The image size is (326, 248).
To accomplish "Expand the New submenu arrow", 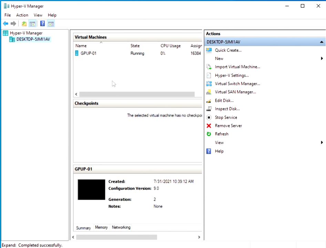I will click(322, 59).
